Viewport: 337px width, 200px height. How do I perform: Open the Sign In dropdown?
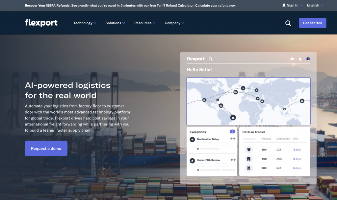[293, 5]
